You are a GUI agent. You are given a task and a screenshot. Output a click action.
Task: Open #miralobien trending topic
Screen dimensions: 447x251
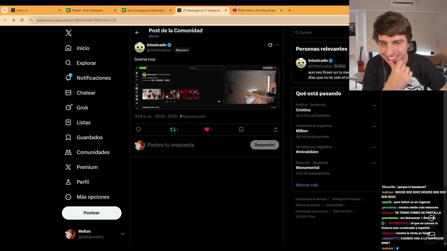pyautogui.click(x=307, y=152)
